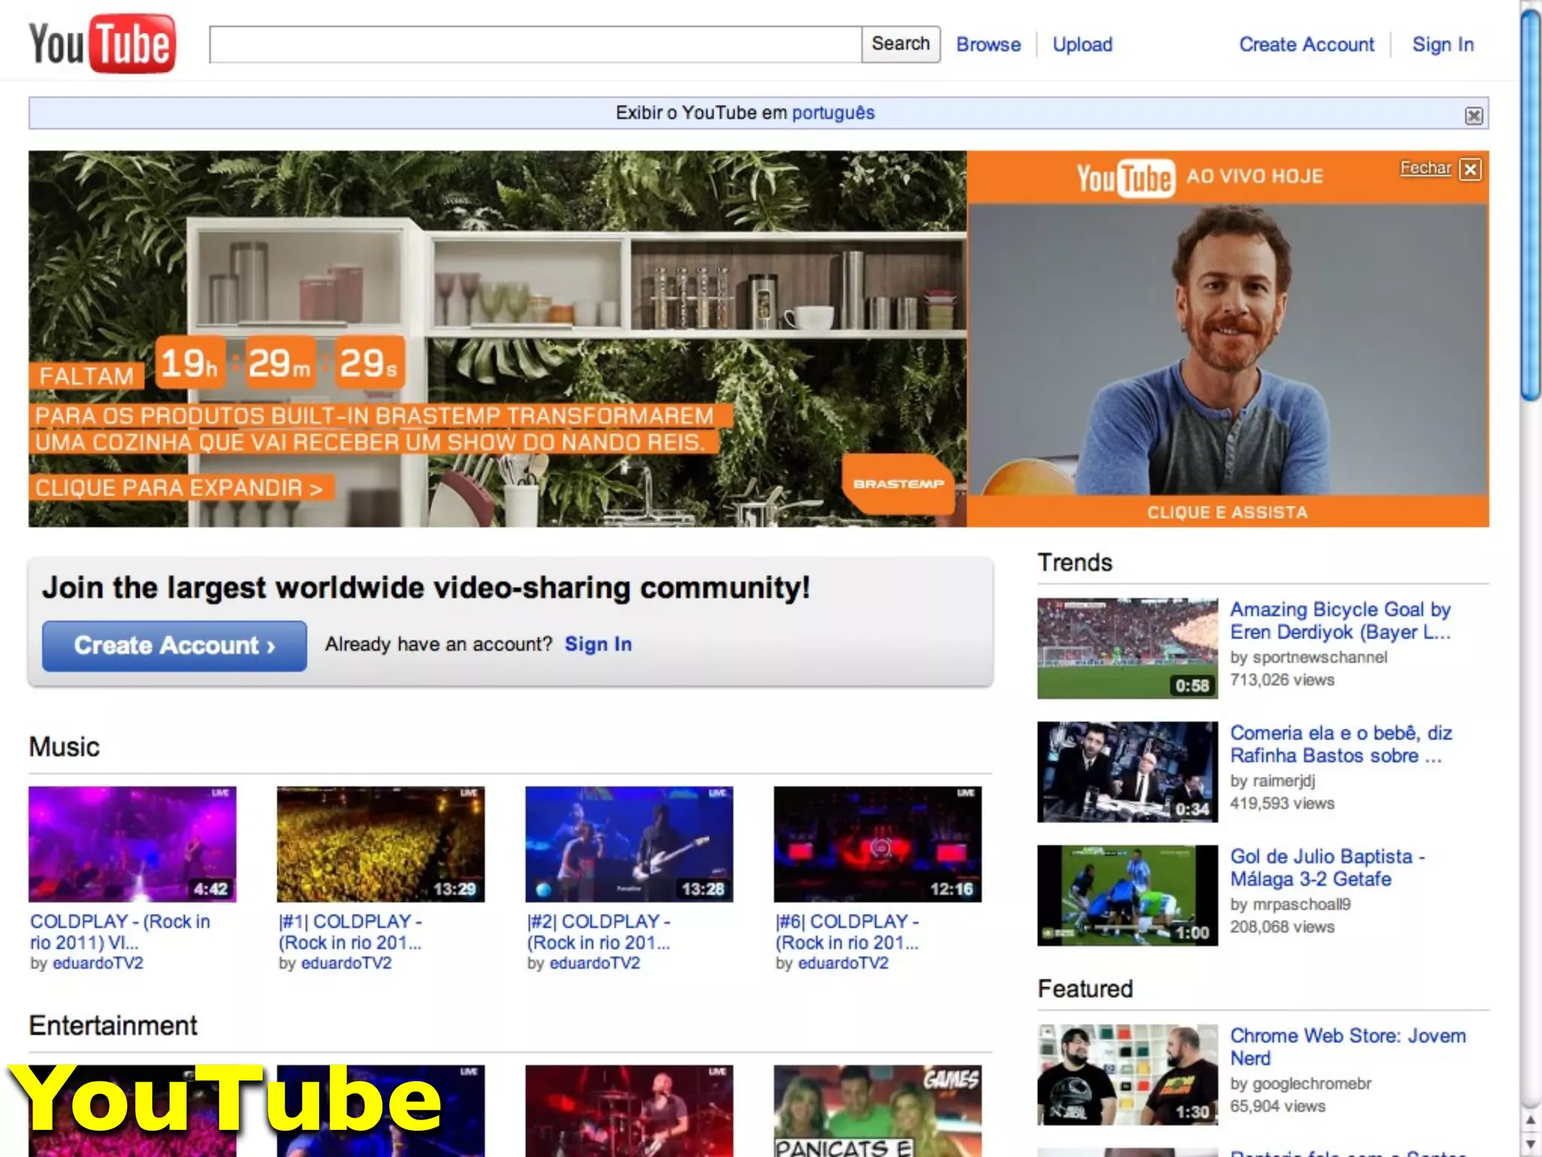Open the live video preview of the man
This screenshot has height=1157, width=1542.
coord(1227,350)
